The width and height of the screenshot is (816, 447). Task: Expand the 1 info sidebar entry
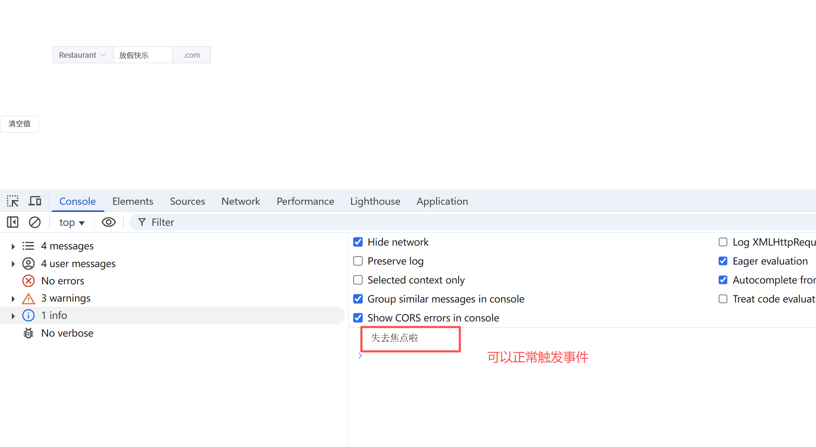tap(13, 315)
